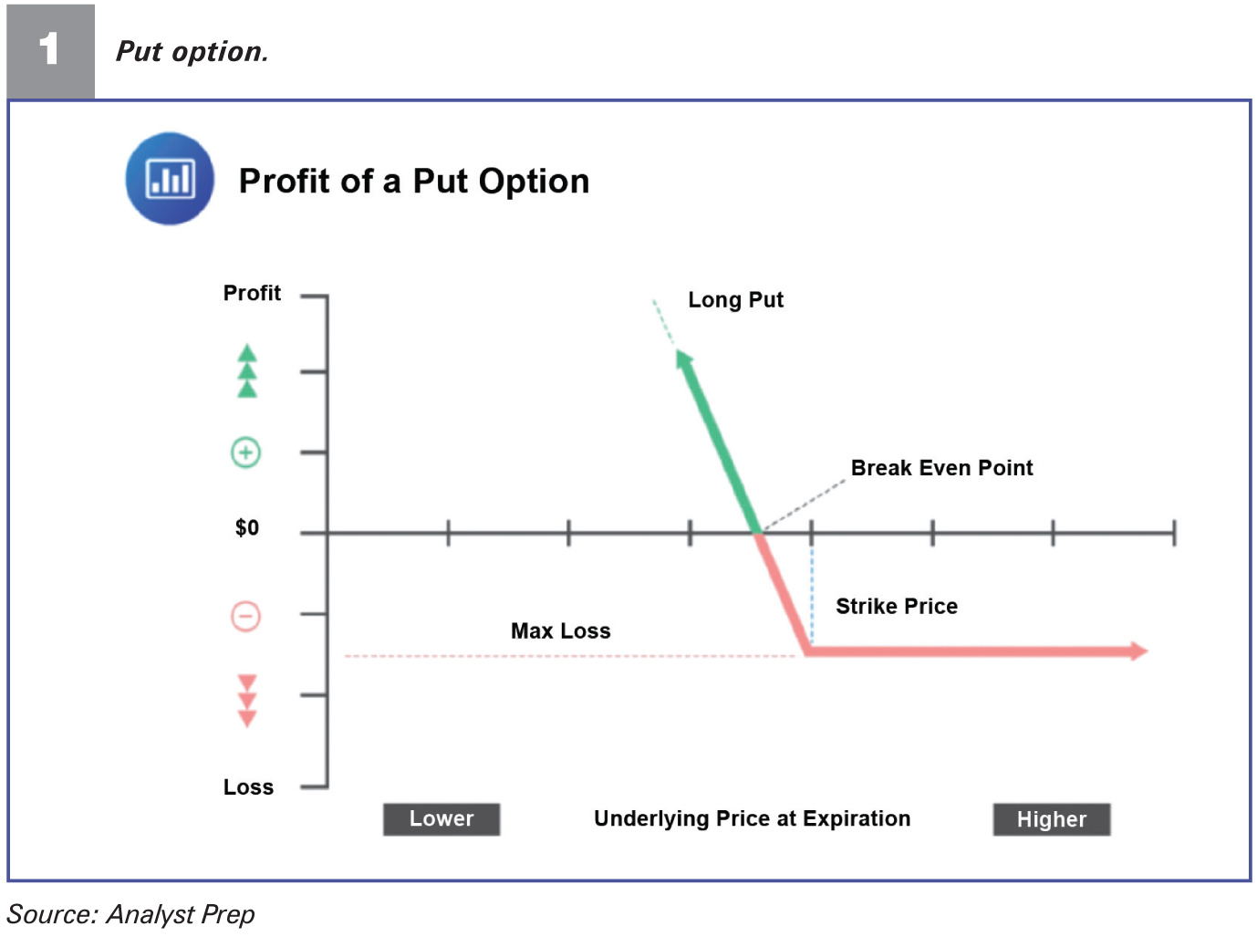Click the gray number 1 figure box
The height and width of the screenshot is (937, 1257).
click(x=51, y=51)
